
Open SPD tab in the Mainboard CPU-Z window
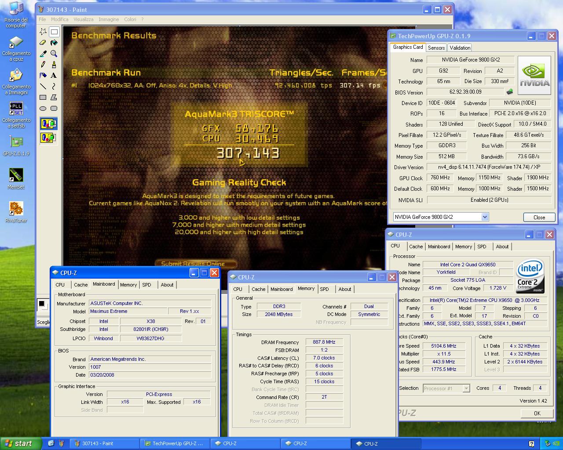pyautogui.click(x=146, y=285)
